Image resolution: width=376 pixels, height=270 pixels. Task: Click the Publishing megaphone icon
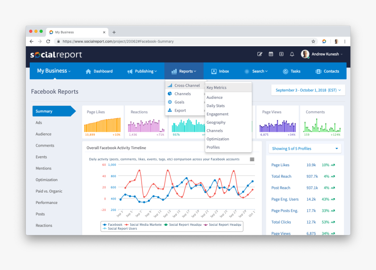[130, 71]
